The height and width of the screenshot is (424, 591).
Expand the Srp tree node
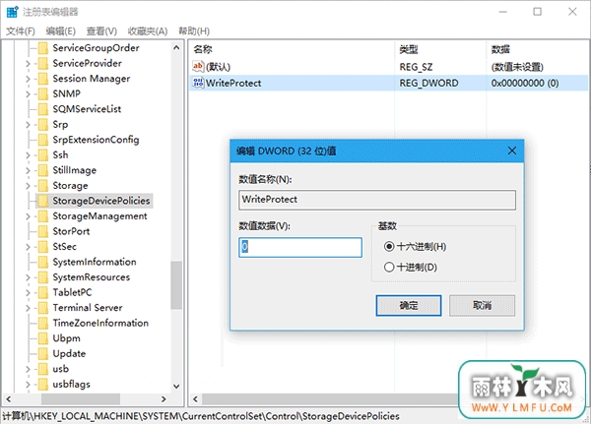(28, 125)
